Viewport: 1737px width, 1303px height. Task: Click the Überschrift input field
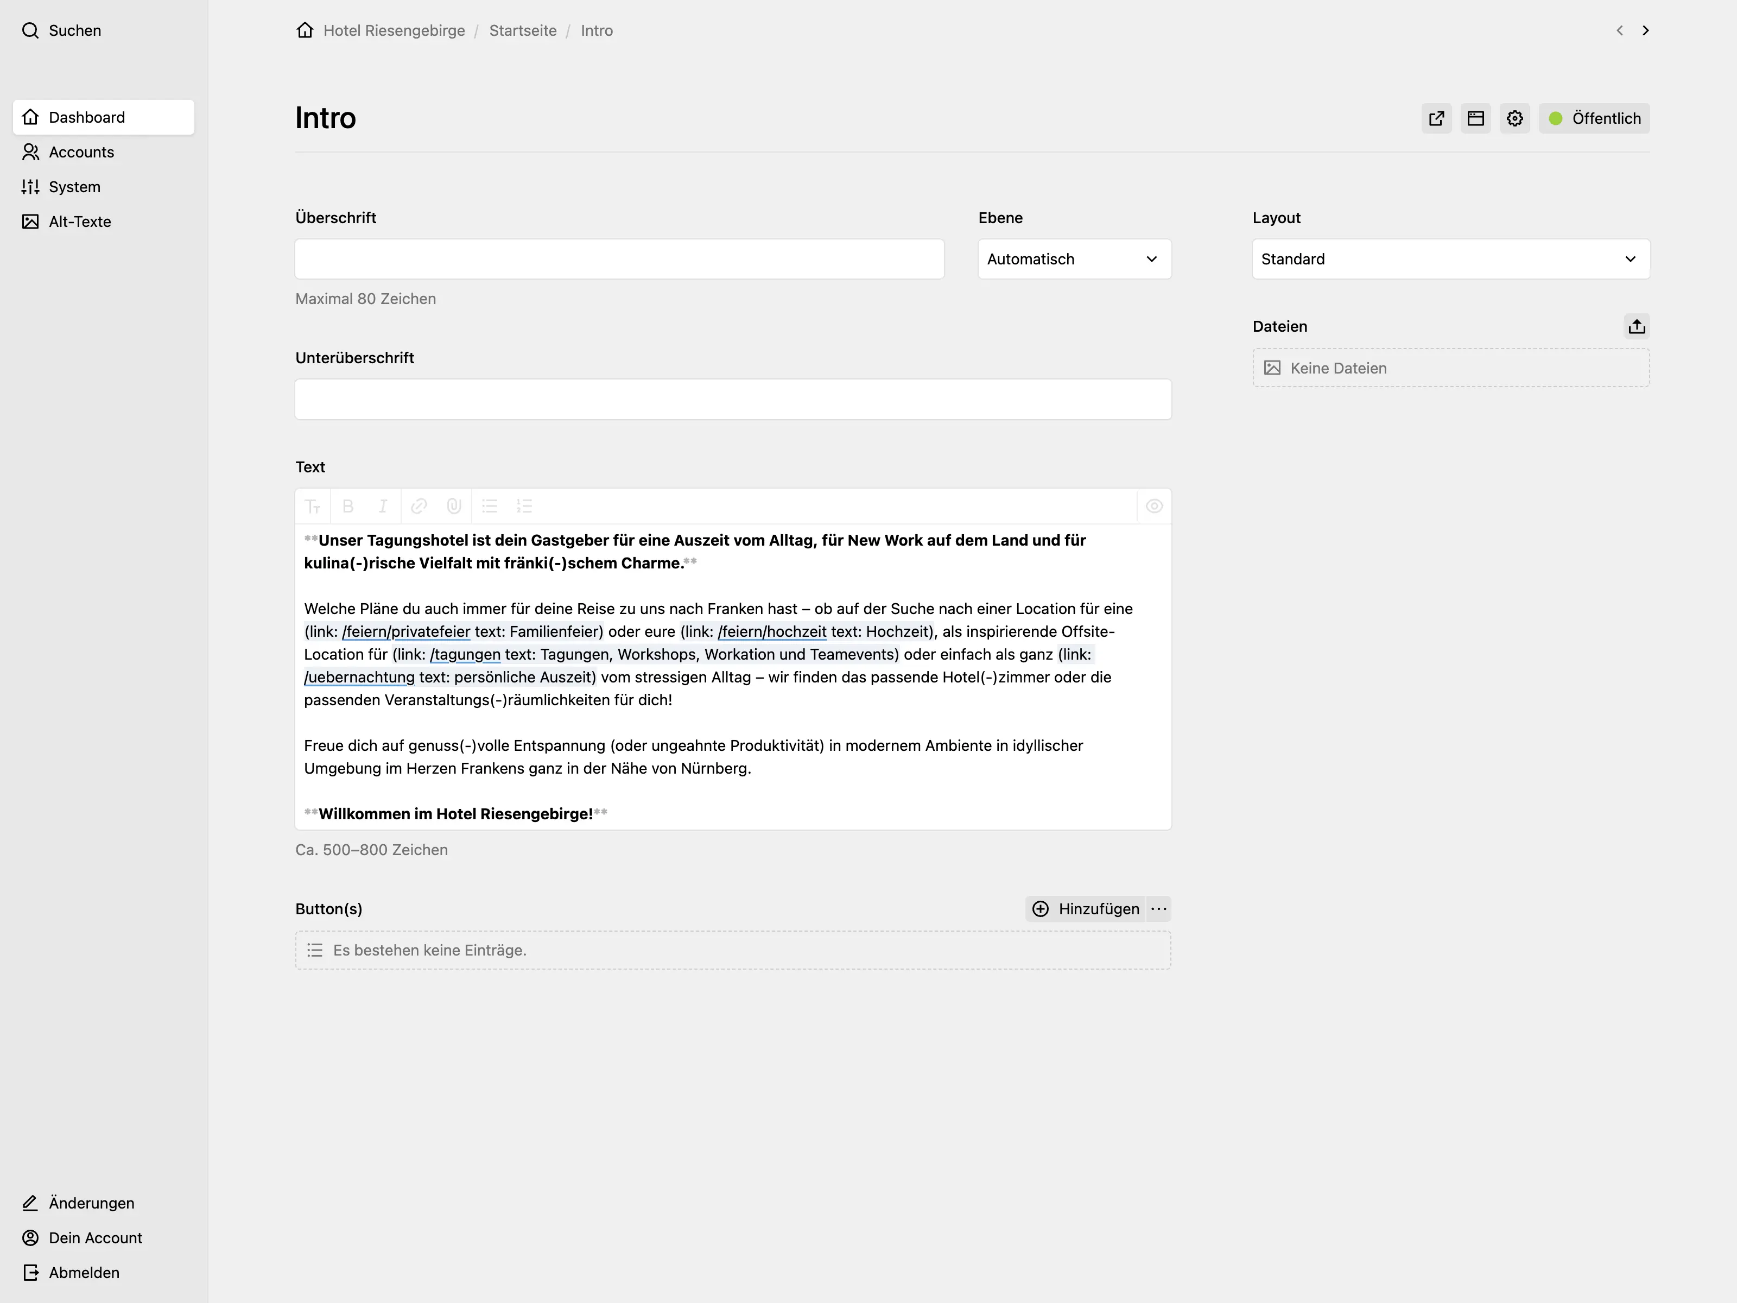619,259
